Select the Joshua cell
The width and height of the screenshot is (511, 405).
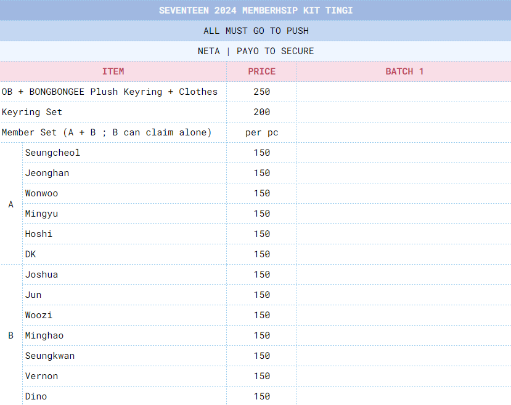(x=125, y=275)
